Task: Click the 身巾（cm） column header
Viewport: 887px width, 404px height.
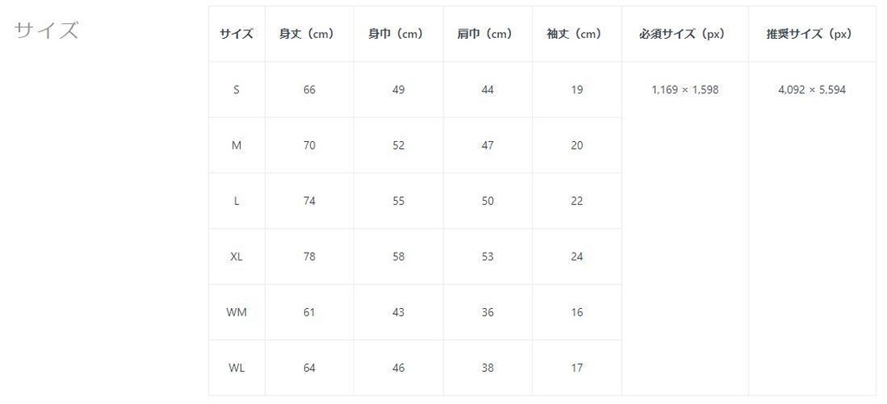Action: [398, 35]
